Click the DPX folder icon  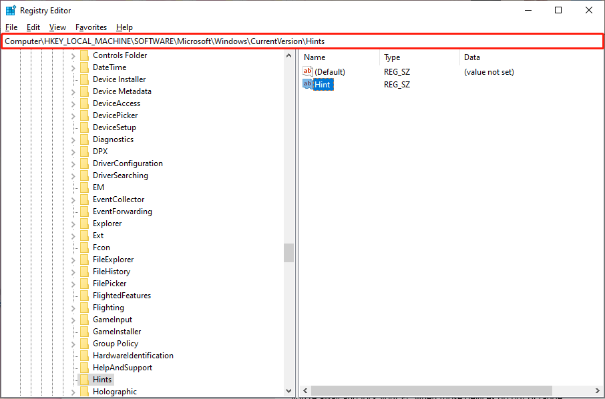[x=85, y=151]
